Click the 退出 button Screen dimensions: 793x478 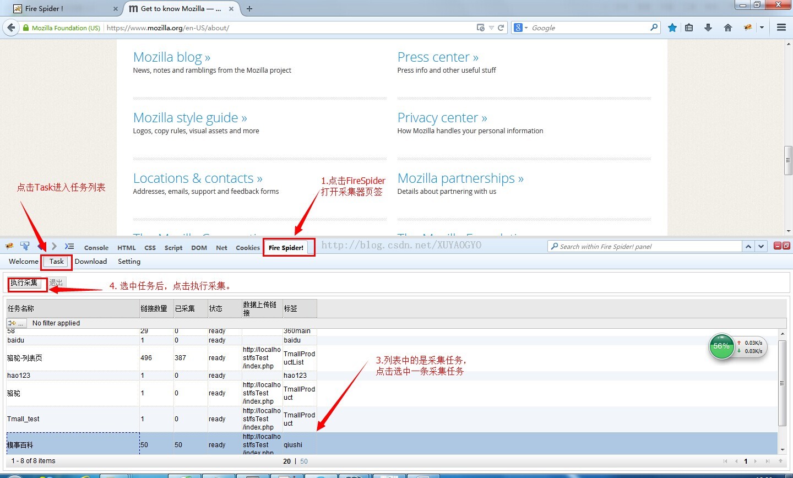click(56, 283)
